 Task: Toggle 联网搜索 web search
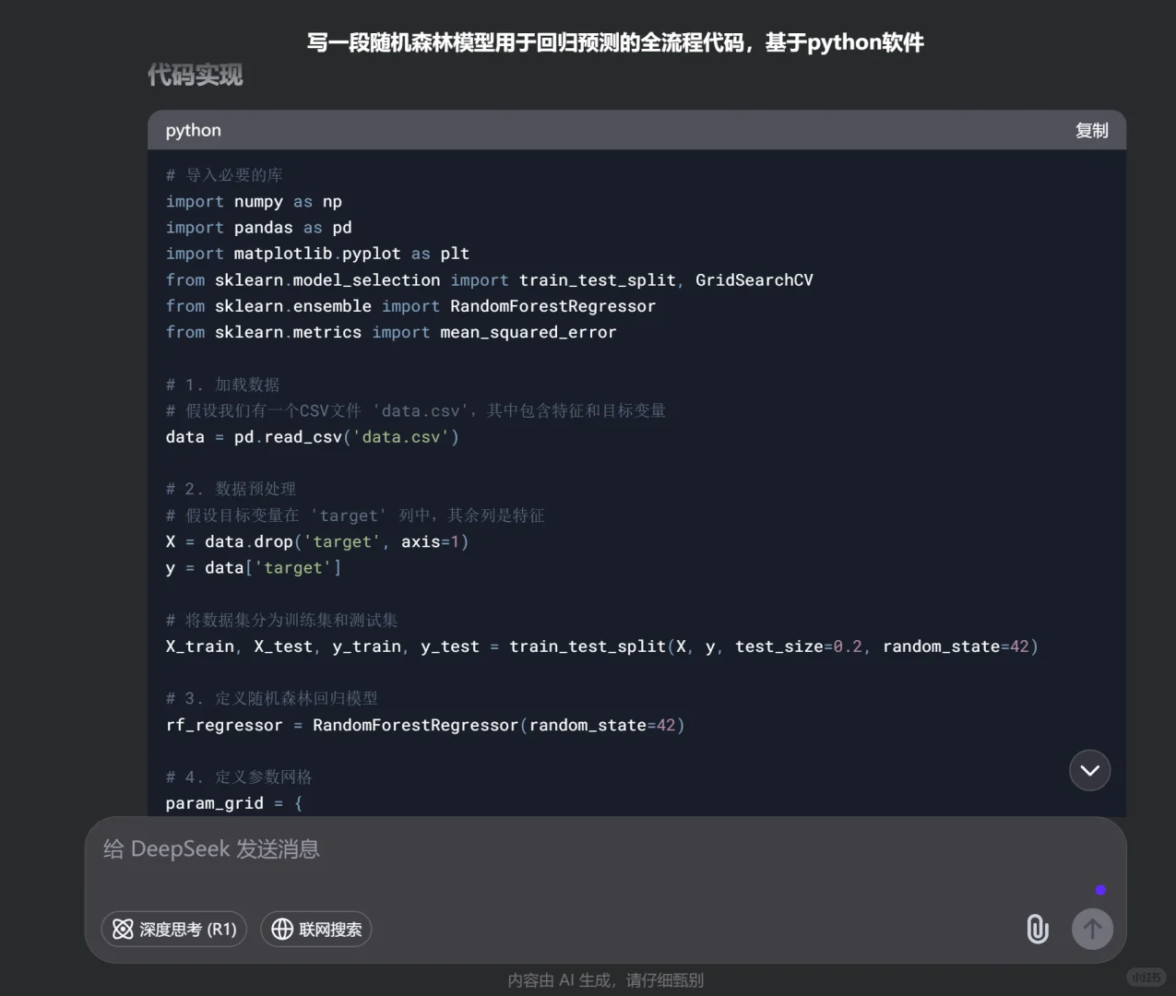[x=316, y=929]
